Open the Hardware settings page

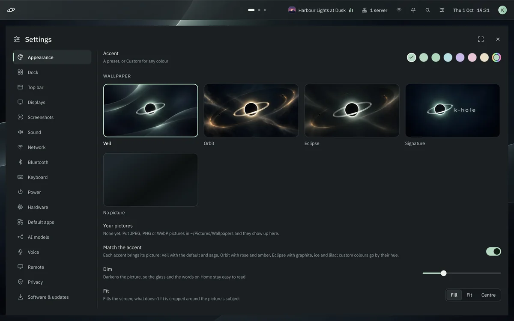click(52, 207)
